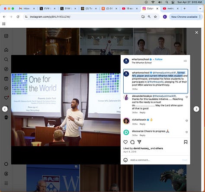The height and width of the screenshot is (192, 205).
Task: Click the install app icon in address bar
Action: coord(143,17)
